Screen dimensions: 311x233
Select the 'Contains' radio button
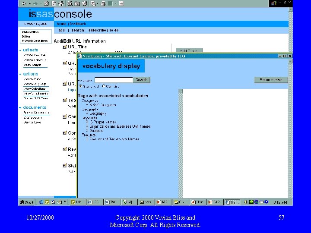coord(104,86)
